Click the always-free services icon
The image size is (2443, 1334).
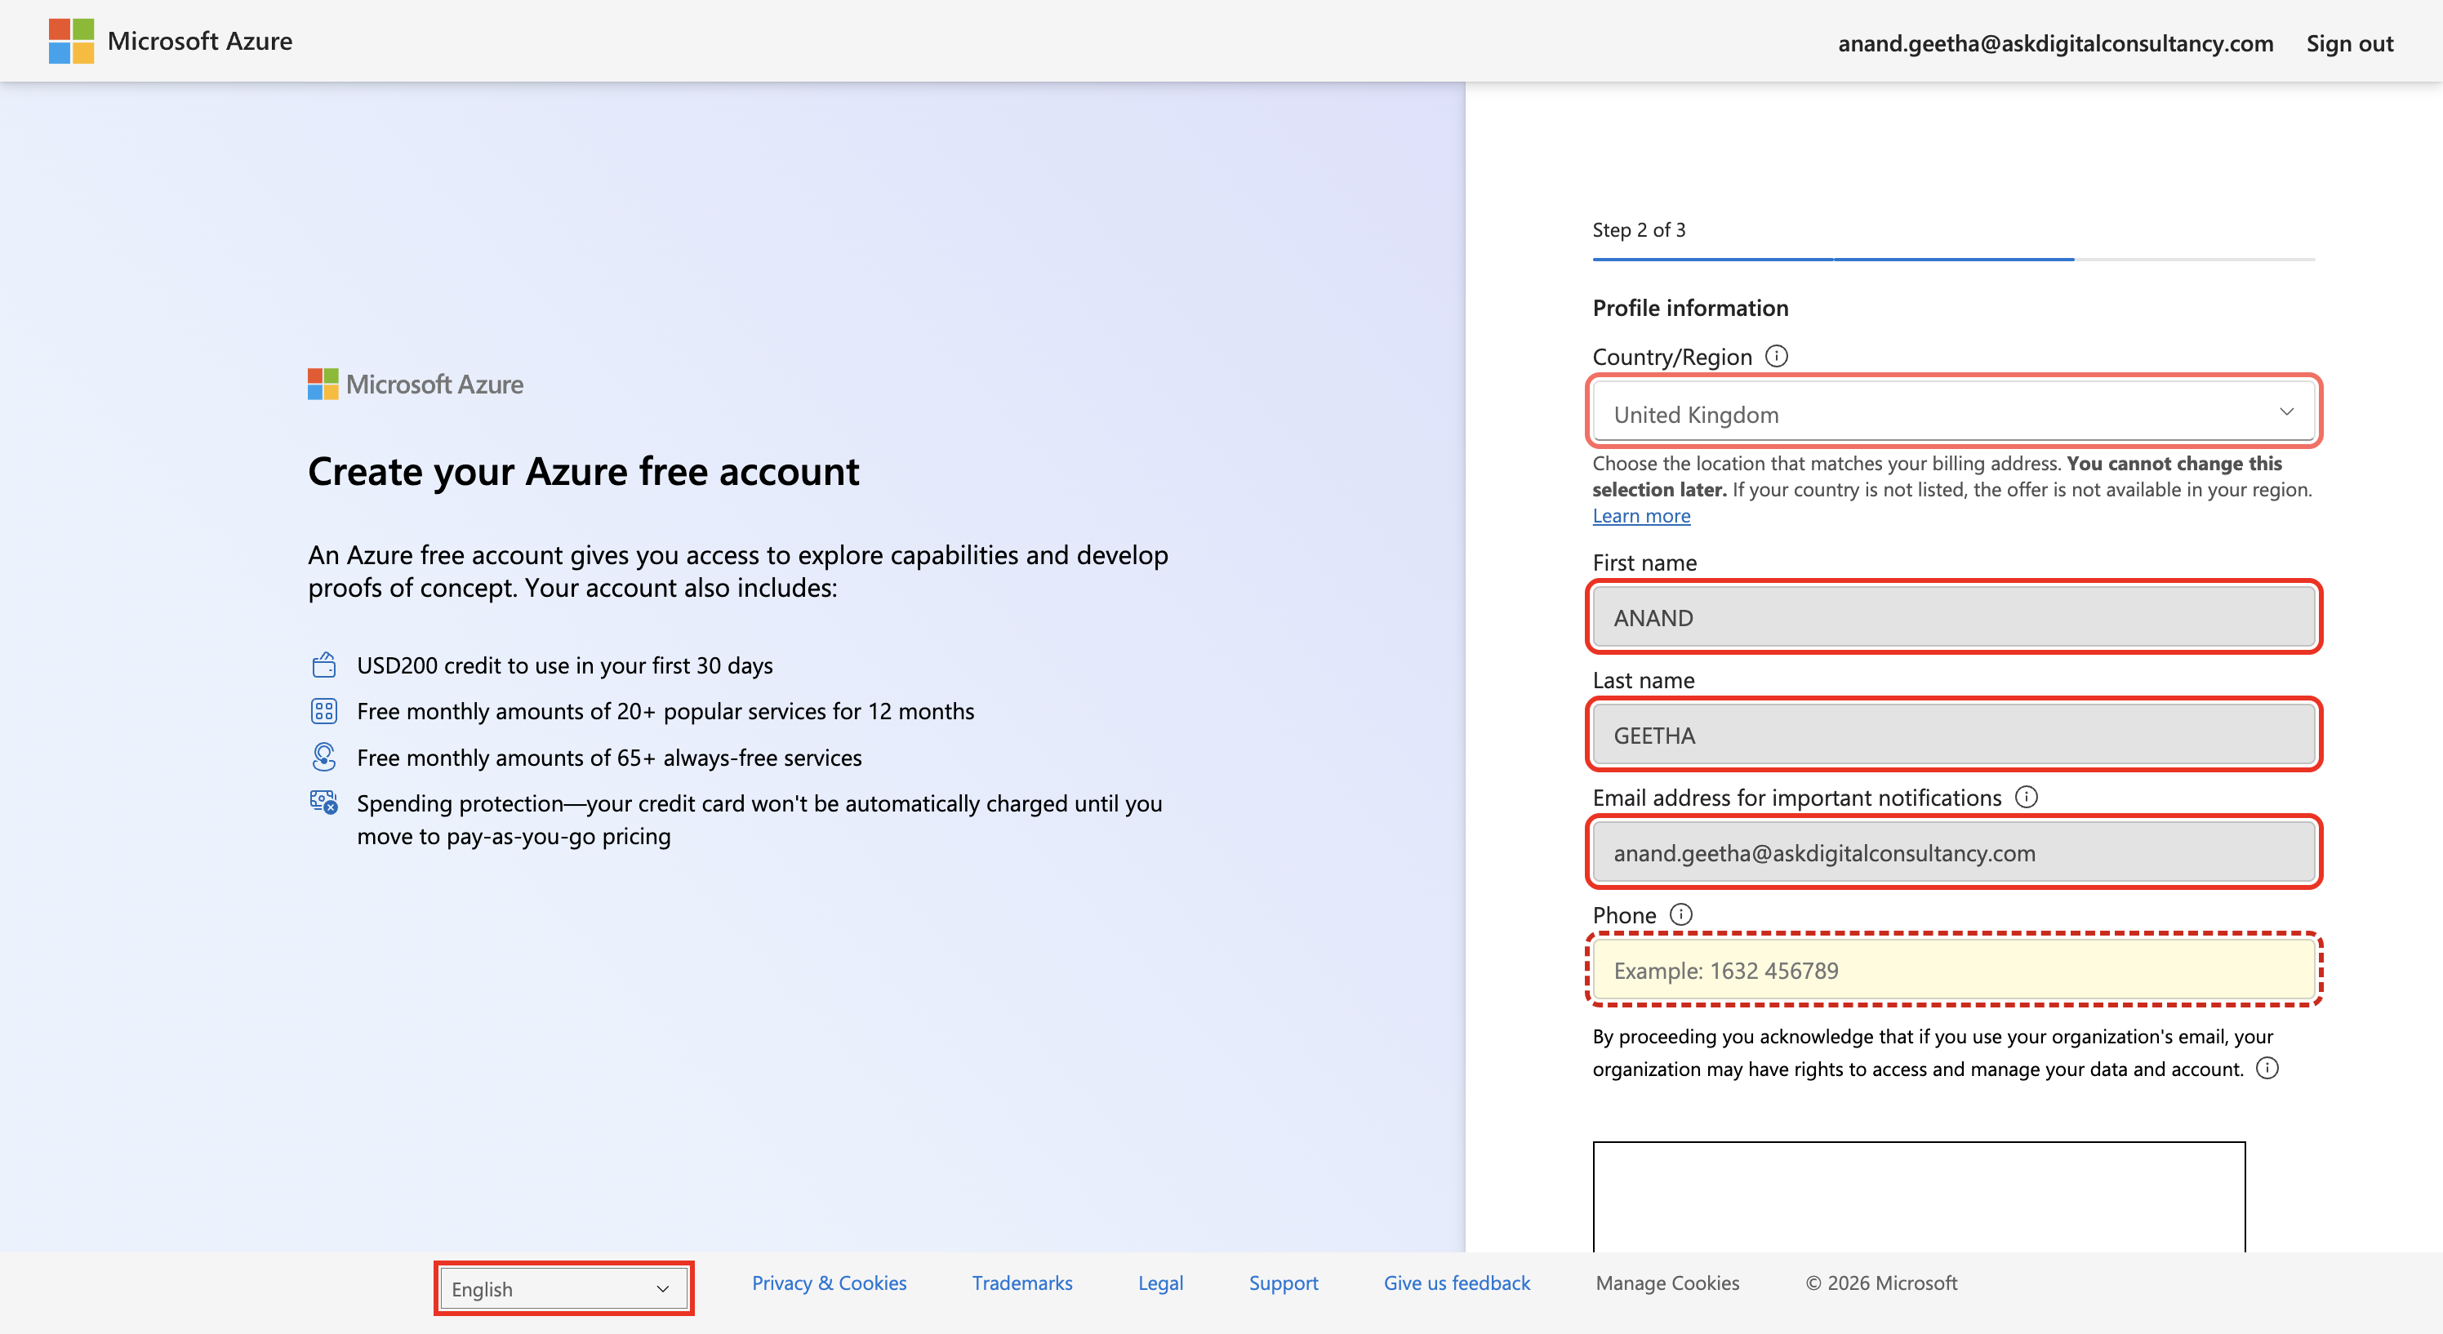[x=323, y=756]
